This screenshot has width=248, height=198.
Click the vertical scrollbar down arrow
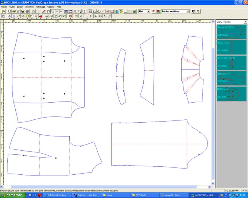(x=213, y=183)
